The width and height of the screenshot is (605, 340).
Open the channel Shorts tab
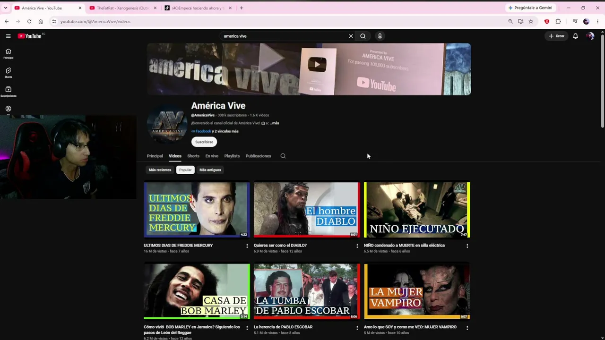pos(193,156)
